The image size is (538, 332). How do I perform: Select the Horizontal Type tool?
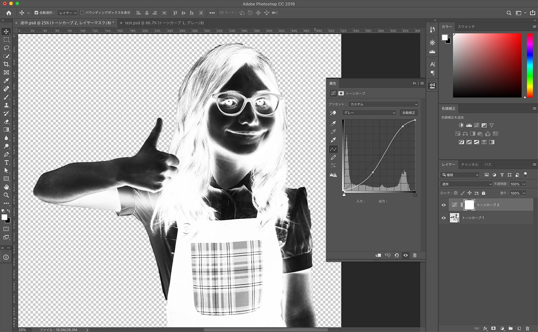point(6,162)
